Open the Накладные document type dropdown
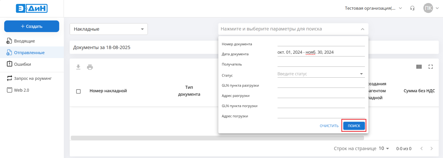This screenshot has height=158, width=443. coord(109,29)
